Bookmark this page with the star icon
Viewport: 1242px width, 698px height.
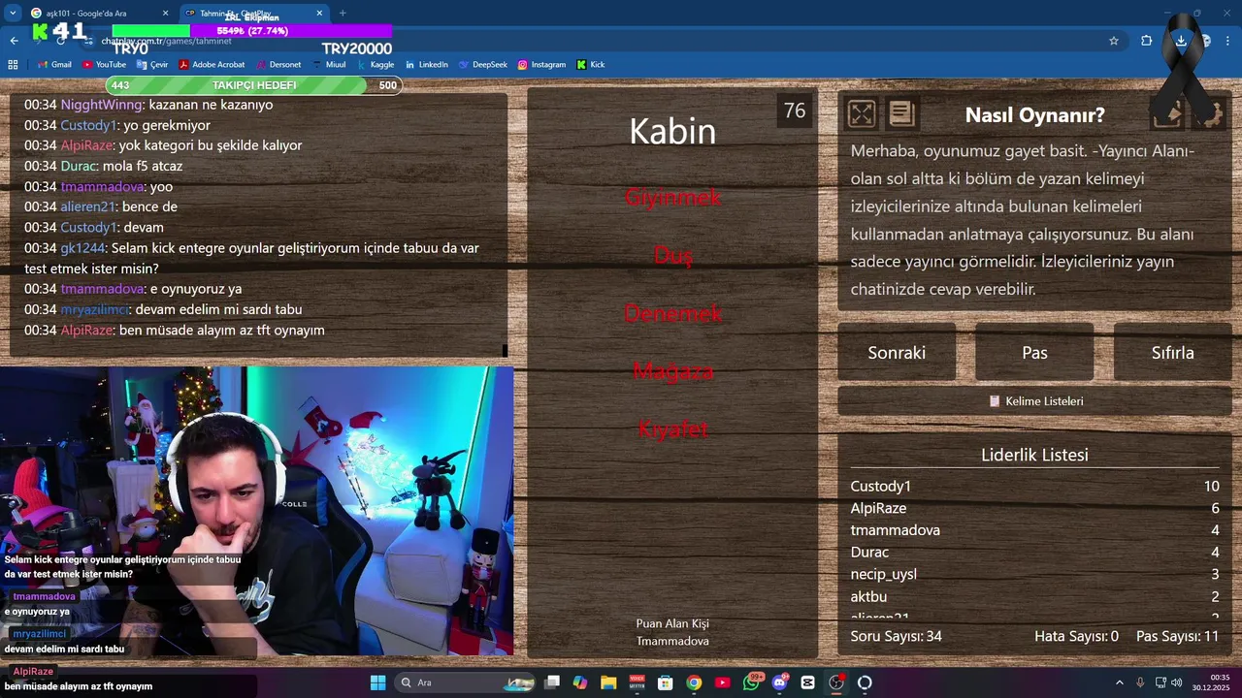[1114, 41]
